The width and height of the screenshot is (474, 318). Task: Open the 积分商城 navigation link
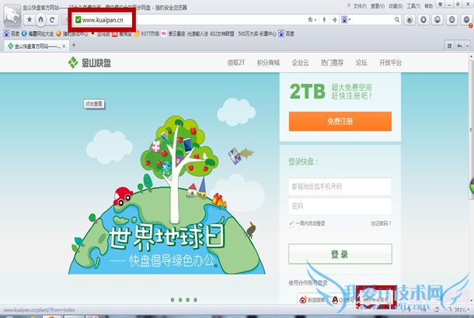268,63
